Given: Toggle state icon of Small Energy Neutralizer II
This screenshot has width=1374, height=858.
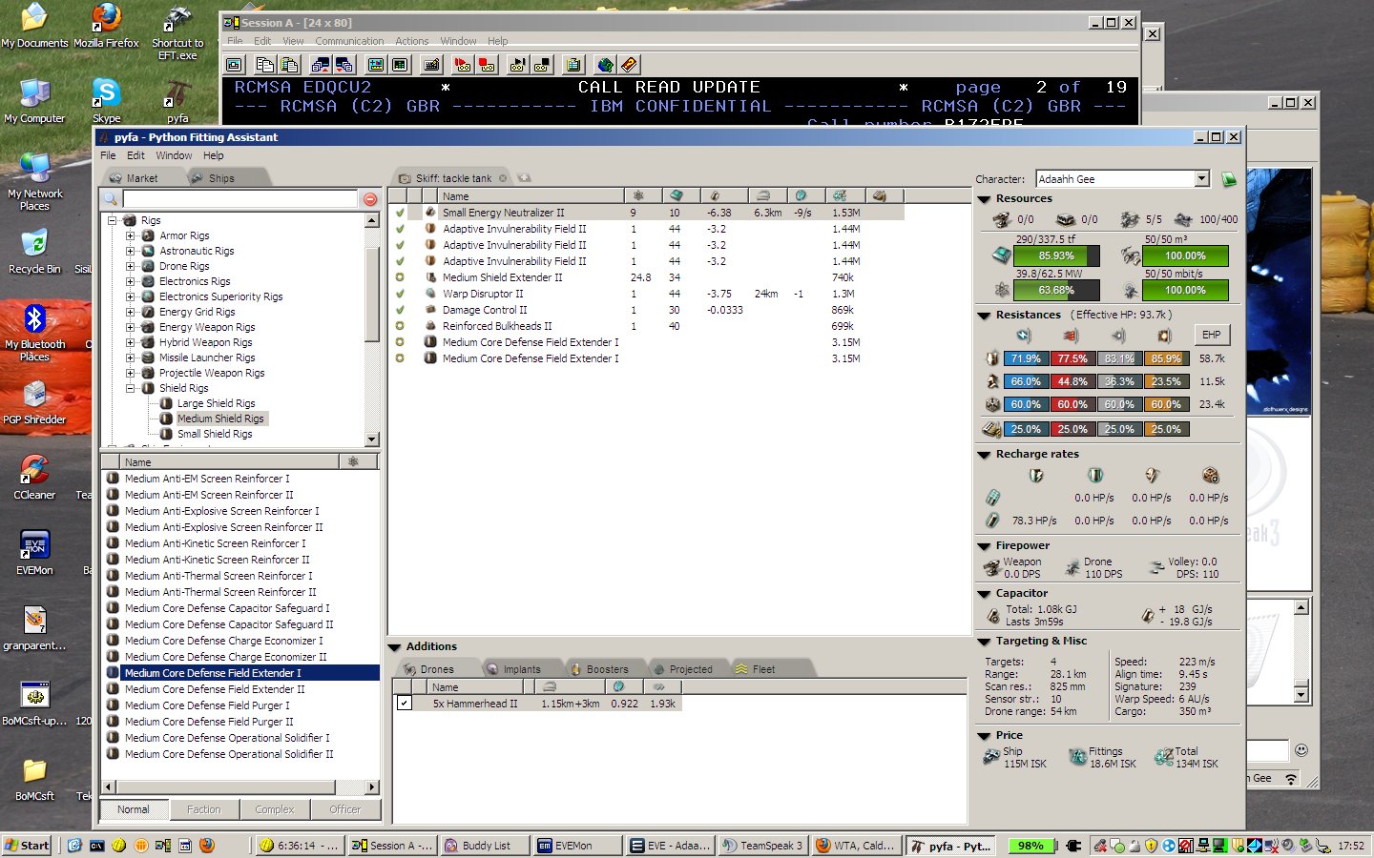Looking at the screenshot, I should point(400,213).
